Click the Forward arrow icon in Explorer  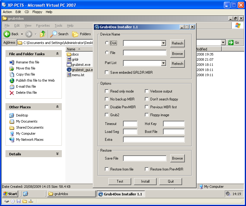click(x=29, y=34)
